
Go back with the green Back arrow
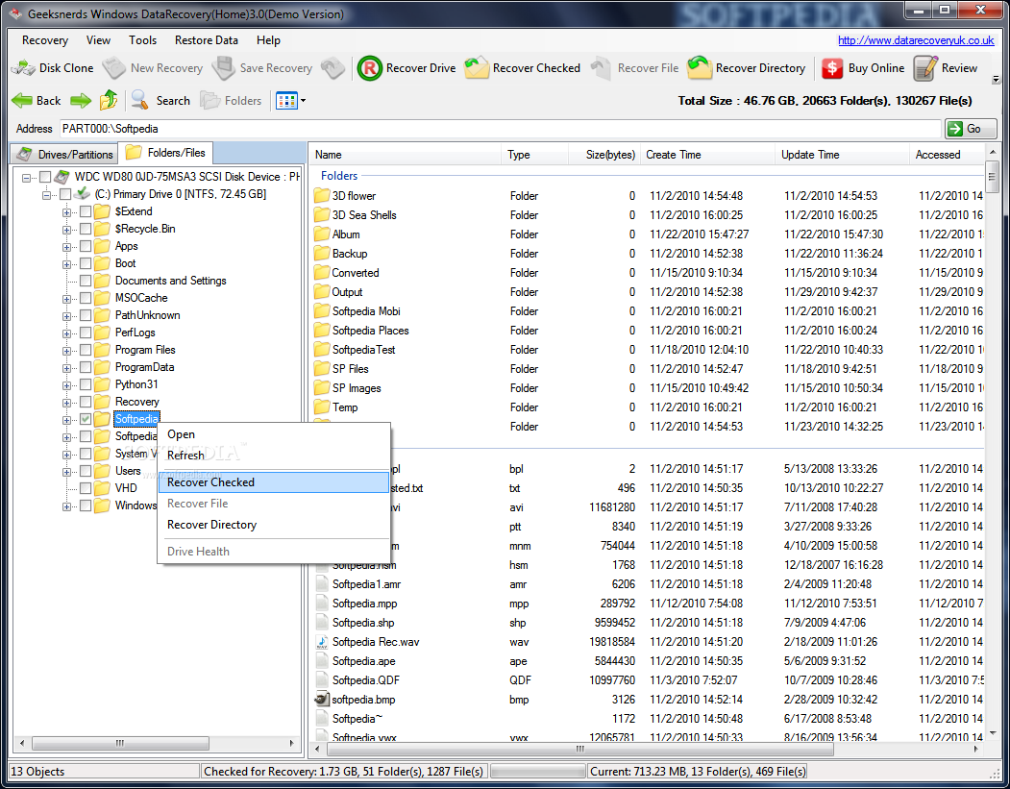(x=22, y=101)
